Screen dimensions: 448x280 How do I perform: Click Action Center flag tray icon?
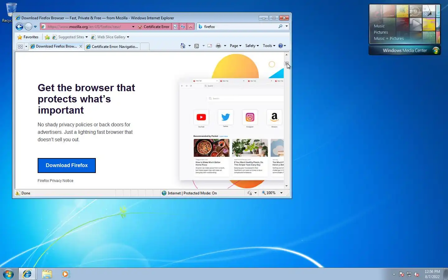[x=402, y=274]
